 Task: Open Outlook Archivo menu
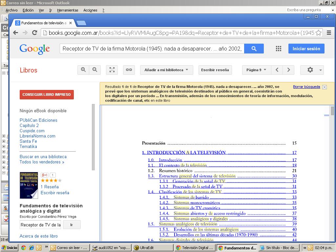click(11, 10)
